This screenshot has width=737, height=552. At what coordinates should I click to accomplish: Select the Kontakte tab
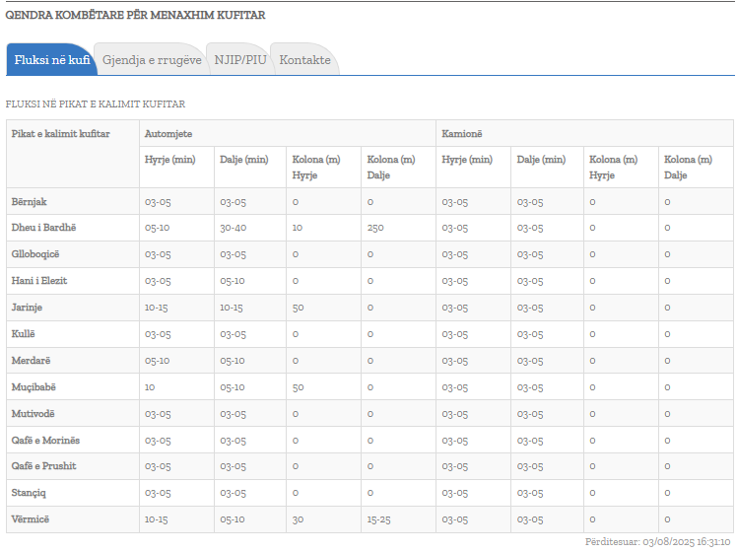tap(304, 60)
